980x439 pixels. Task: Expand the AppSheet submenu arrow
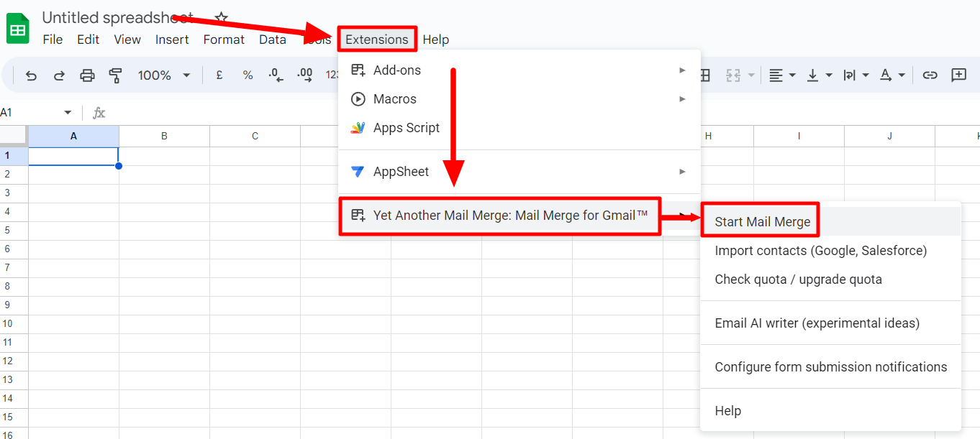pyautogui.click(x=682, y=172)
